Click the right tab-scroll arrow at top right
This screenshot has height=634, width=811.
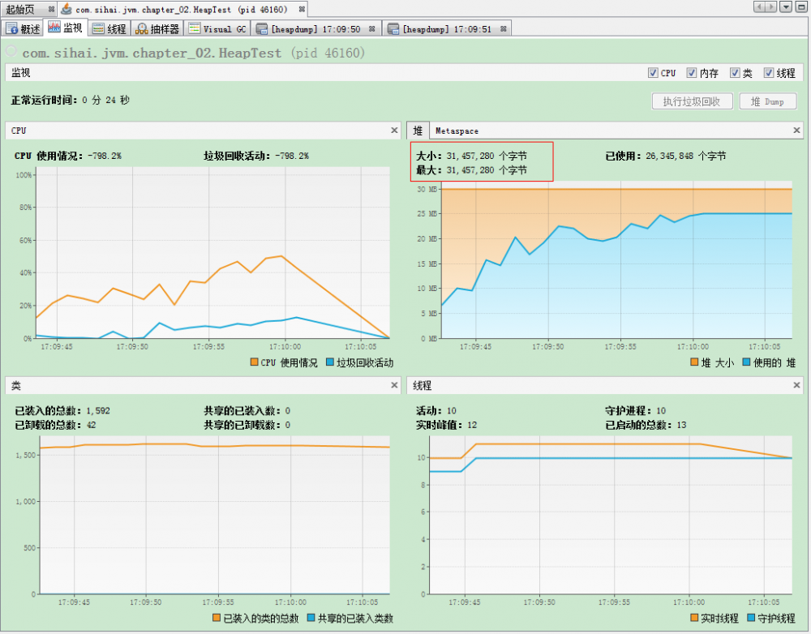(770, 6)
